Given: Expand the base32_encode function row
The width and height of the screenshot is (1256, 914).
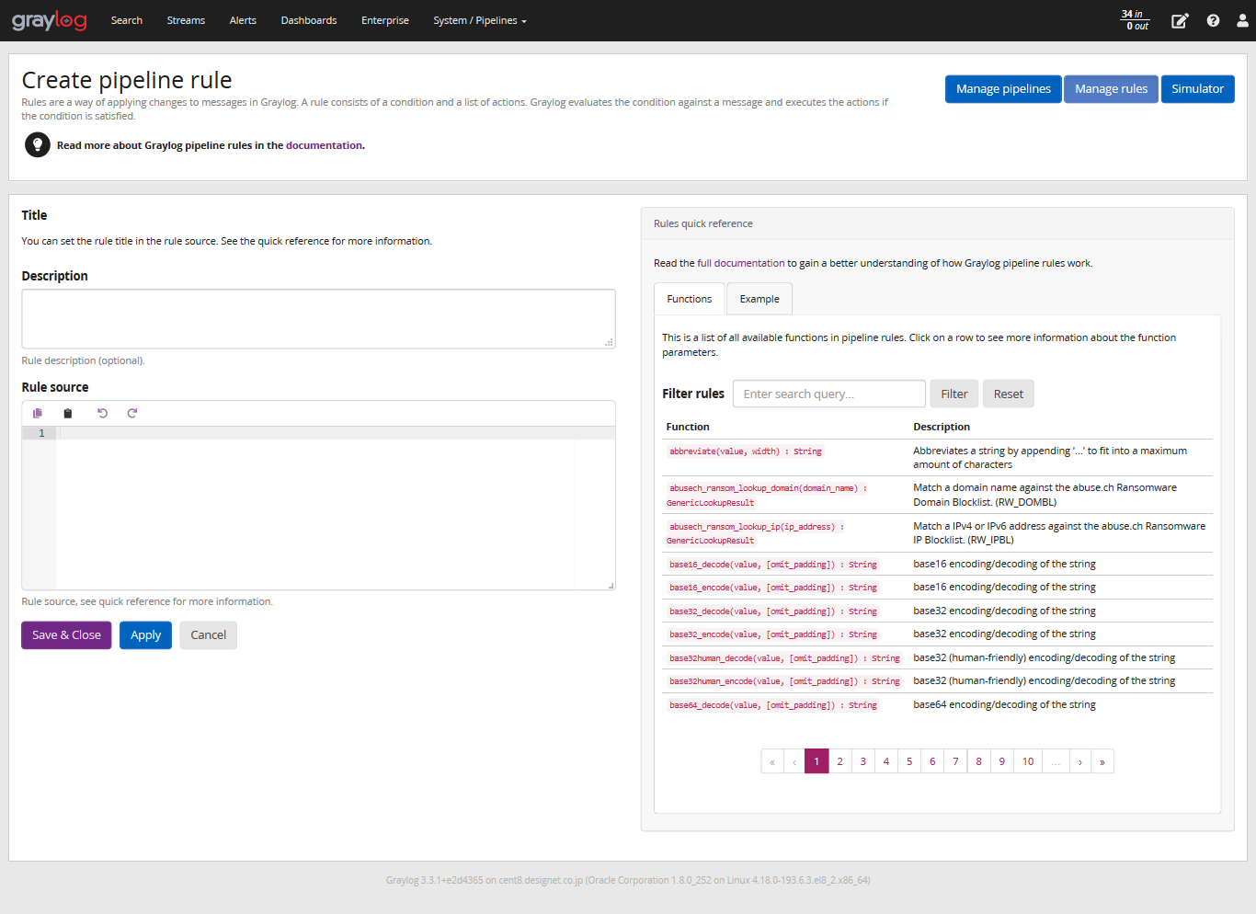Looking at the screenshot, I should (x=937, y=634).
